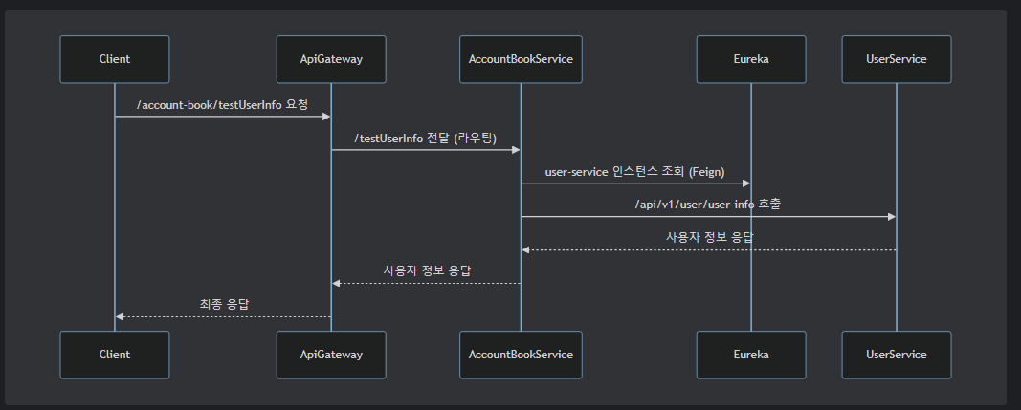The image size is (1021, 410).
Task: Select the '/testUserInfo 전달 (라우팅)' message label
Action: coord(426,138)
